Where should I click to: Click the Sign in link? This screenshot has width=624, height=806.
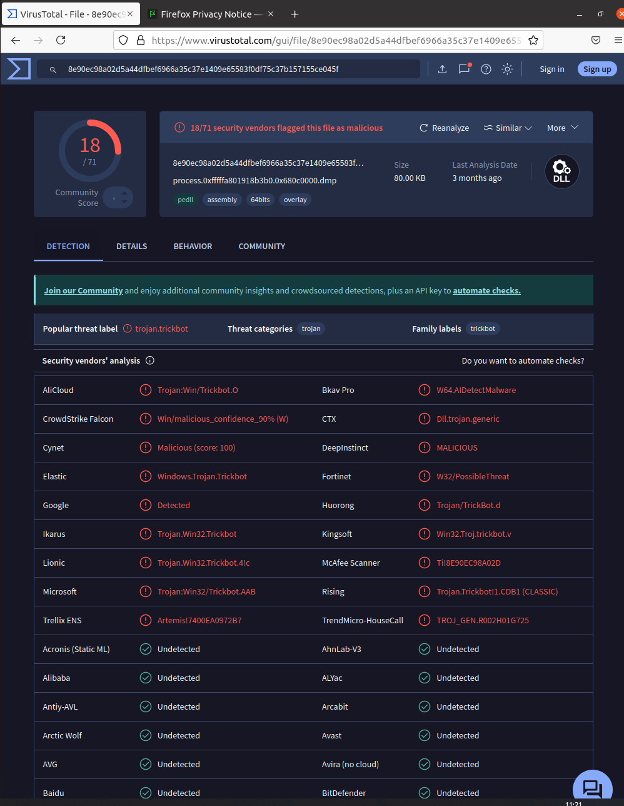coord(552,69)
